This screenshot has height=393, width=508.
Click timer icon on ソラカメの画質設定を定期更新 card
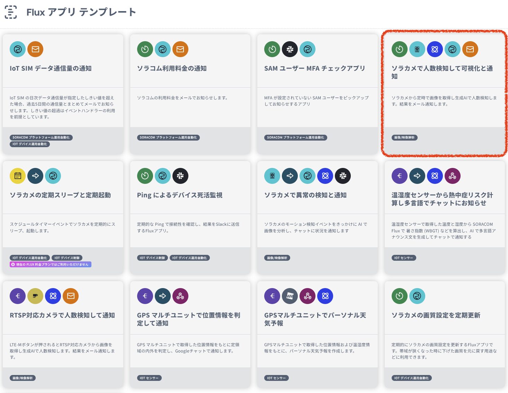[x=399, y=296]
